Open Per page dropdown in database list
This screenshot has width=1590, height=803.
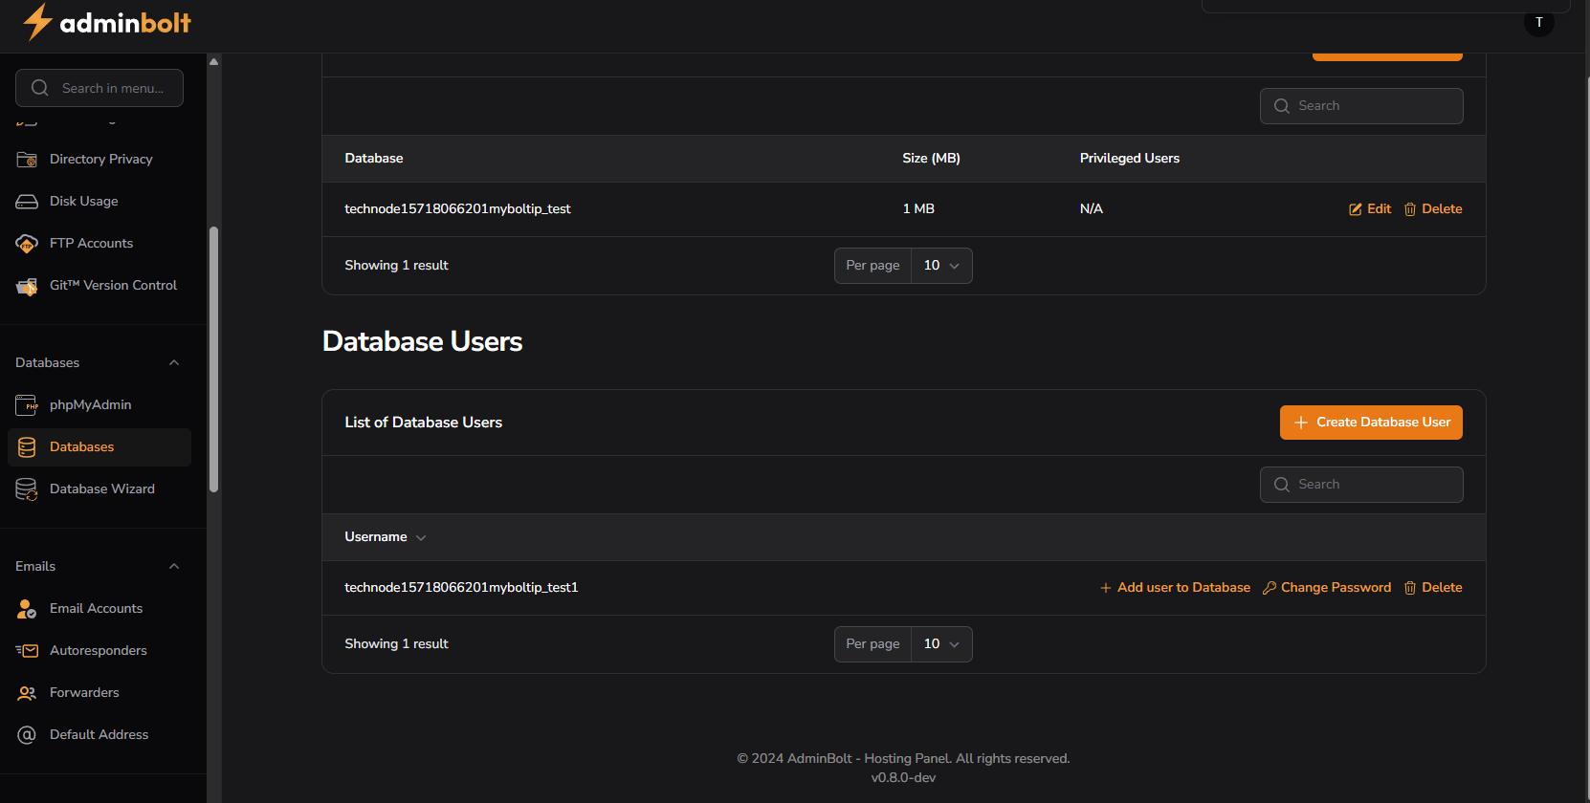click(940, 266)
